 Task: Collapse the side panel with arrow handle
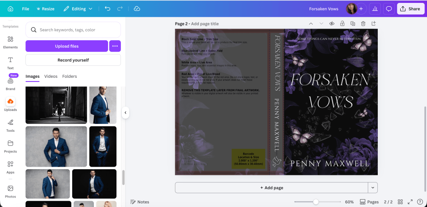click(x=125, y=113)
